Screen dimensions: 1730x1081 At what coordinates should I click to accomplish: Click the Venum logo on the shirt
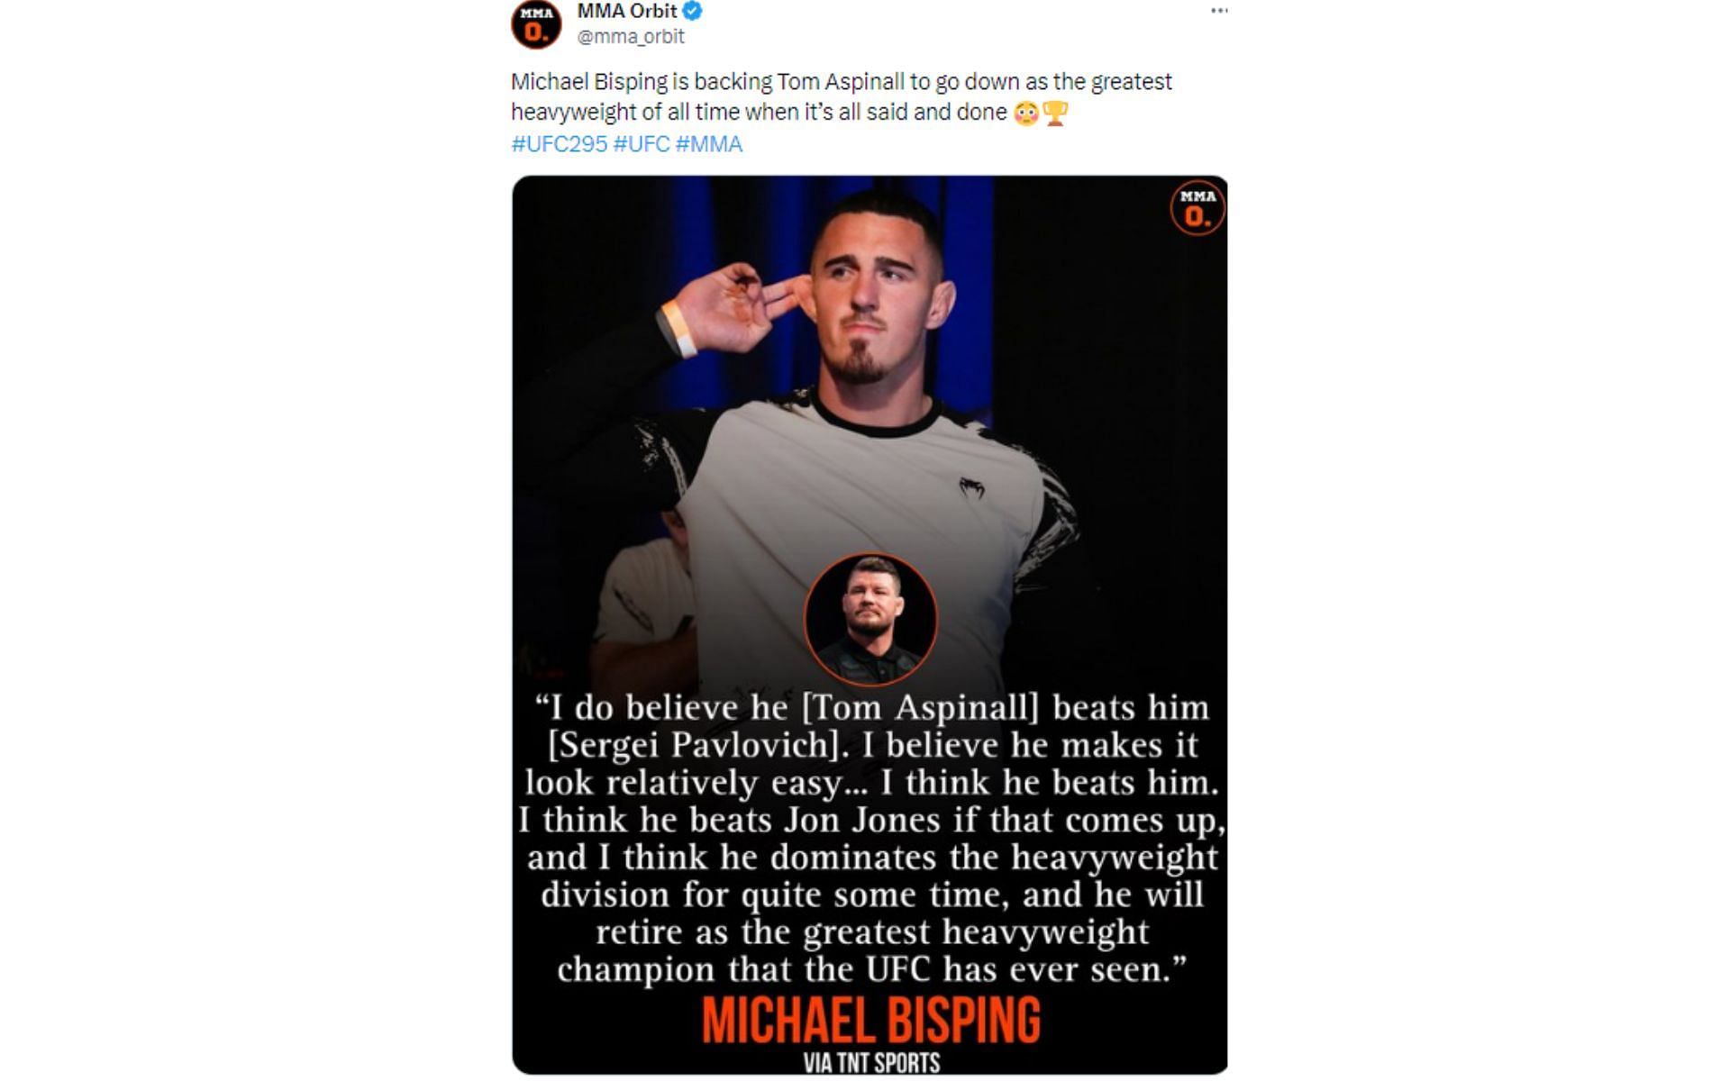tap(971, 489)
